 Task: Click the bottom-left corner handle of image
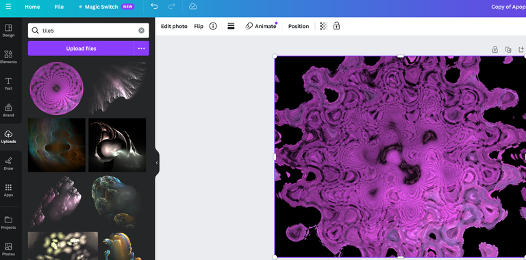pyautogui.click(x=275, y=257)
